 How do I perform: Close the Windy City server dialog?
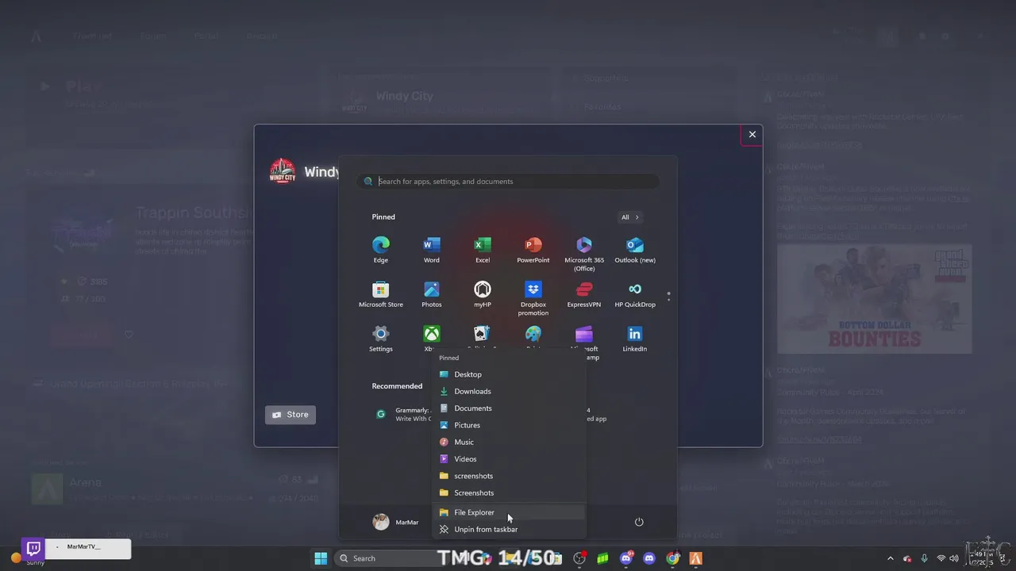(x=752, y=135)
